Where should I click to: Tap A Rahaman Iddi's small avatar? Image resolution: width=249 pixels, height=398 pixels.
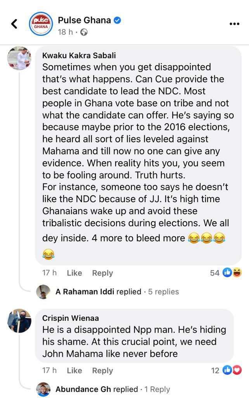pos(43,292)
